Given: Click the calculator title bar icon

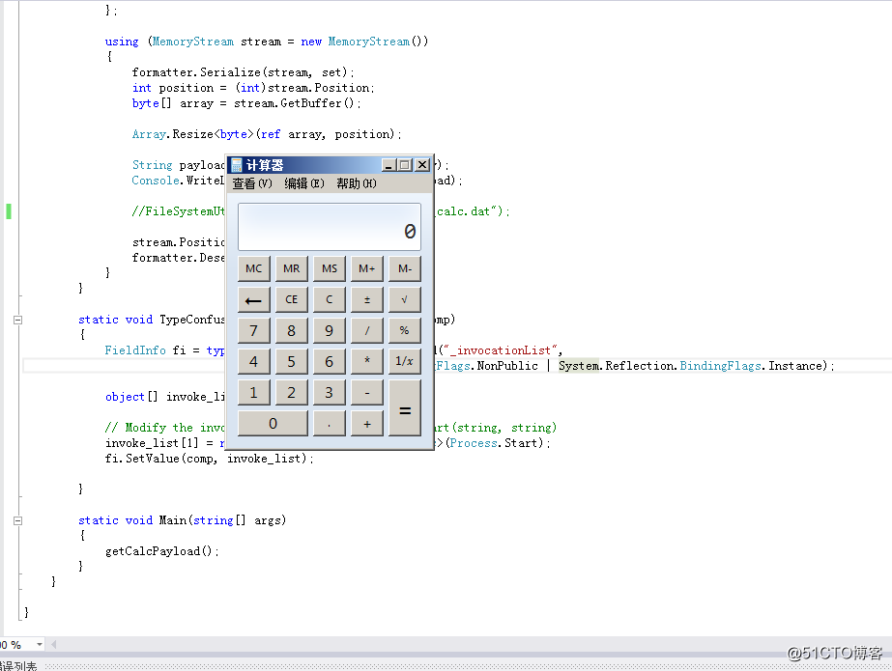Looking at the screenshot, I should 236,165.
